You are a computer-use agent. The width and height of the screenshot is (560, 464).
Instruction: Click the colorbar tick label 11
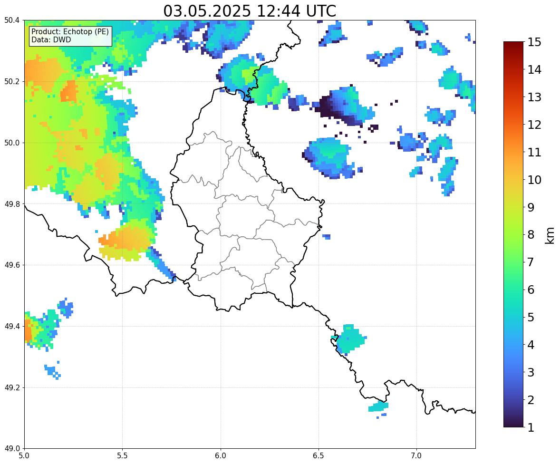pos(534,152)
